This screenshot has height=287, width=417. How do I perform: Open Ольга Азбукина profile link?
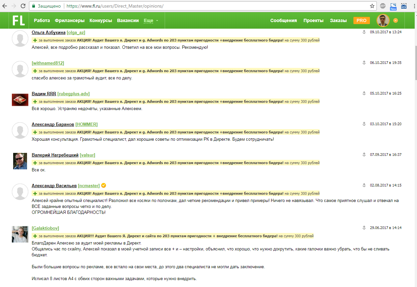tap(48, 32)
